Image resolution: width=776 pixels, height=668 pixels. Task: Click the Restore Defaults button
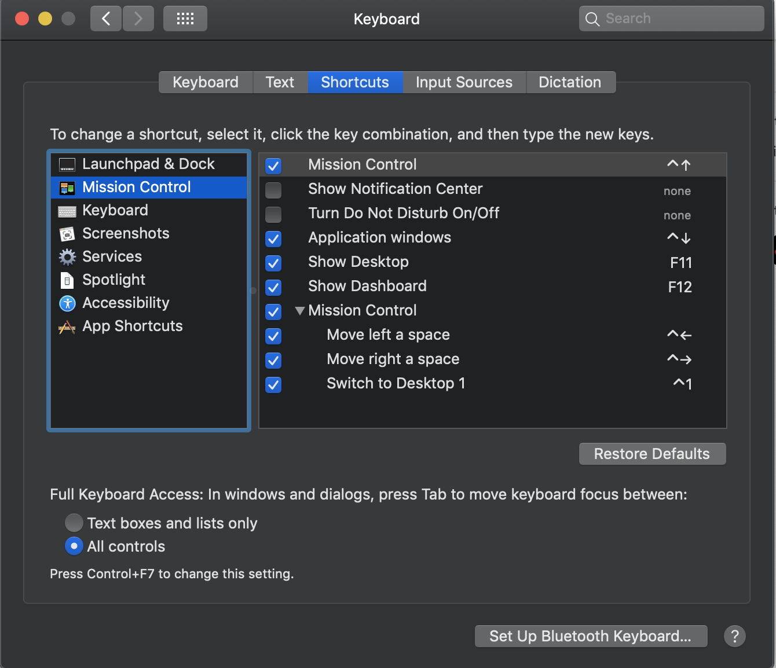pyautogui.click(x=652, y=454)
